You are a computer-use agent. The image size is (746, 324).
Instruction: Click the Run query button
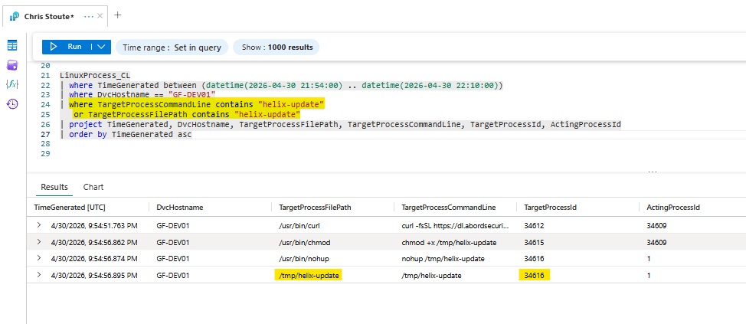click(x=67, y=47)
